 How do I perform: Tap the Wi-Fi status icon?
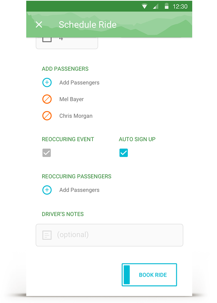pyautogui.click(x=145, y=6)
